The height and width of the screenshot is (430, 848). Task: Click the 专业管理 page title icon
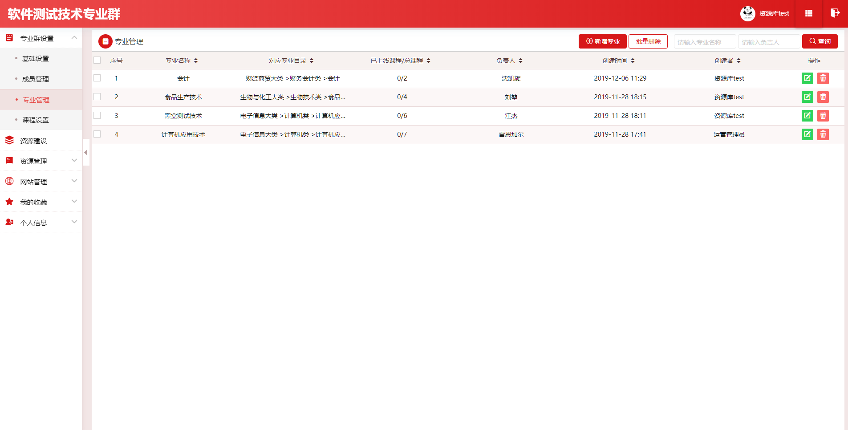click(105, 41)
